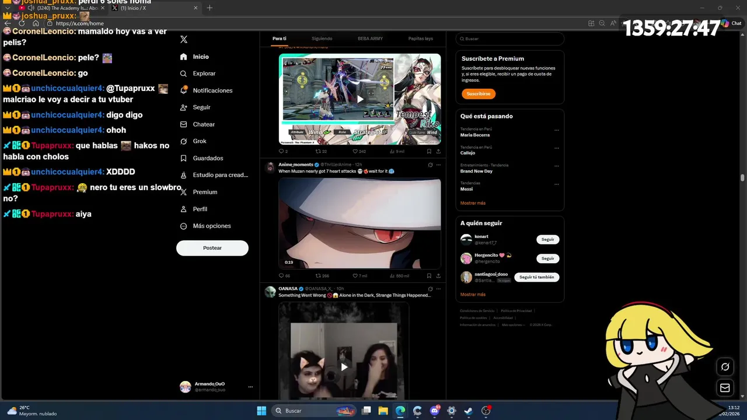This screenshot has width=747, height=420.
Task: Open the Armando_OuO account menu
Action: pyautogui.click(x=217, y=387)
